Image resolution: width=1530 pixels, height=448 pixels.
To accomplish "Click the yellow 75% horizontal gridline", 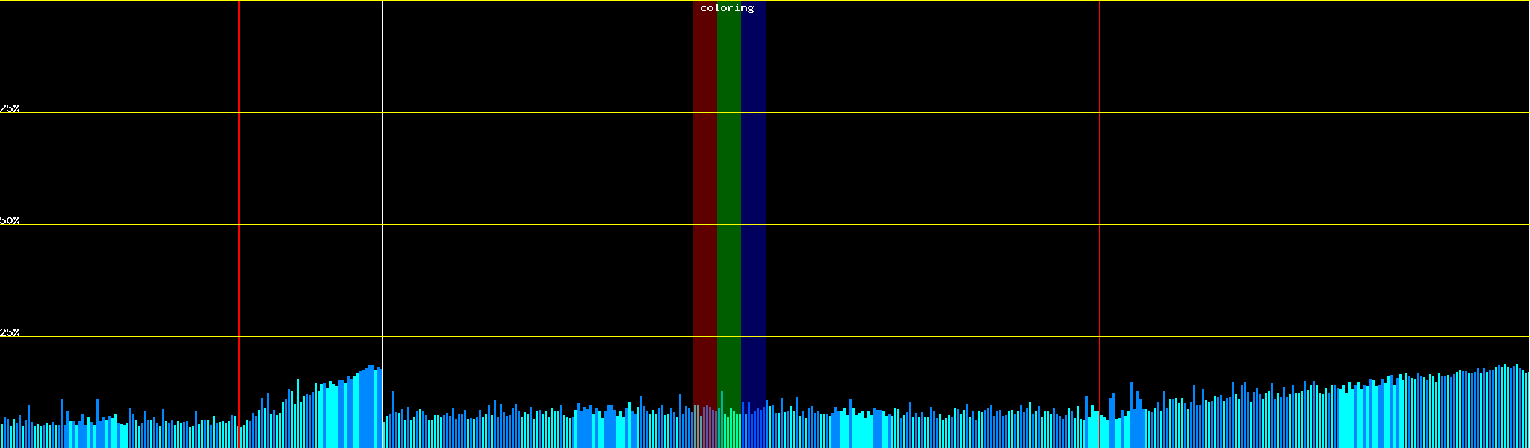I will coord(523,113).
